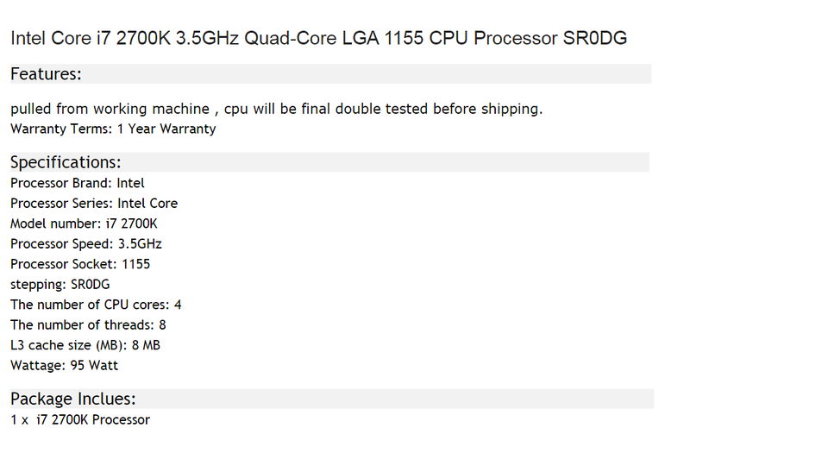Click the number of CPU cores line
The image size is (828, 453).
[96, 305]
